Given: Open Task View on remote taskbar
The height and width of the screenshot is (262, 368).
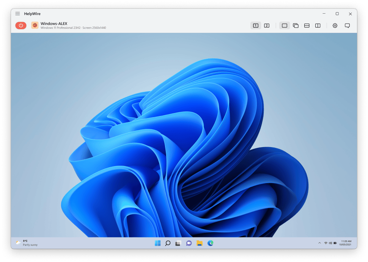Looking at the screenshot, I should point(178,243).
